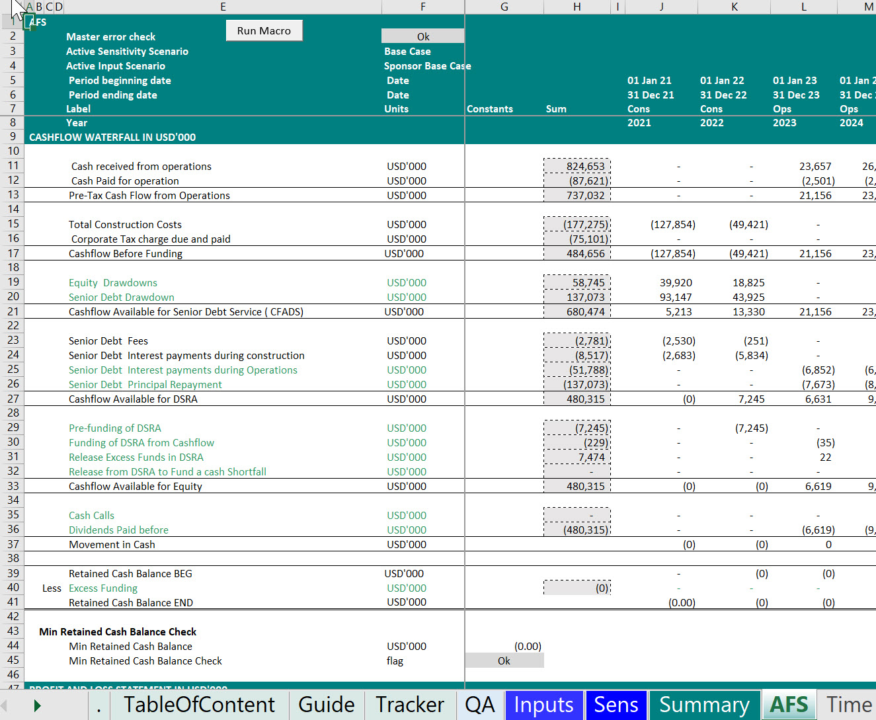Screen dimensions: 876x720
Task: Select the CFADS sum 680,474
Action: (577, 311)
